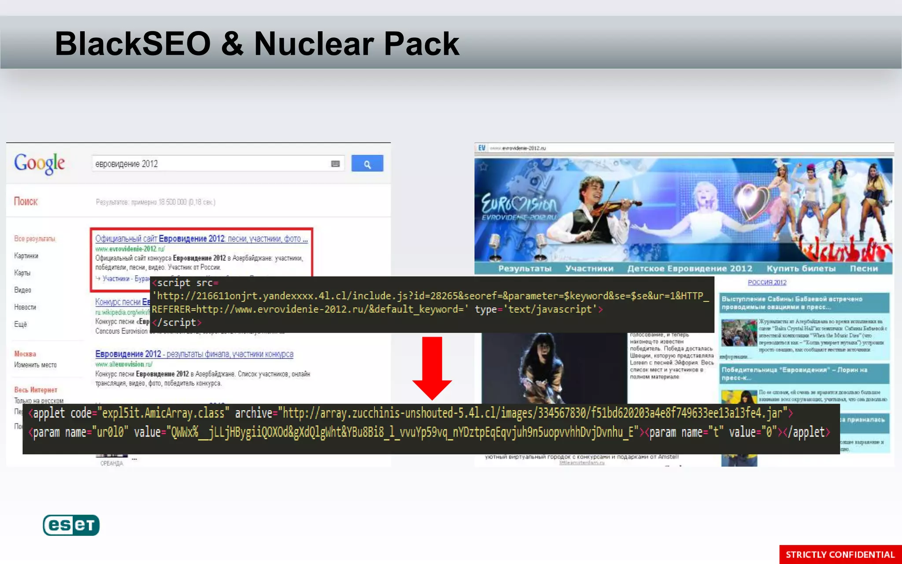Click the ESET logo

(x=71, y=525)
